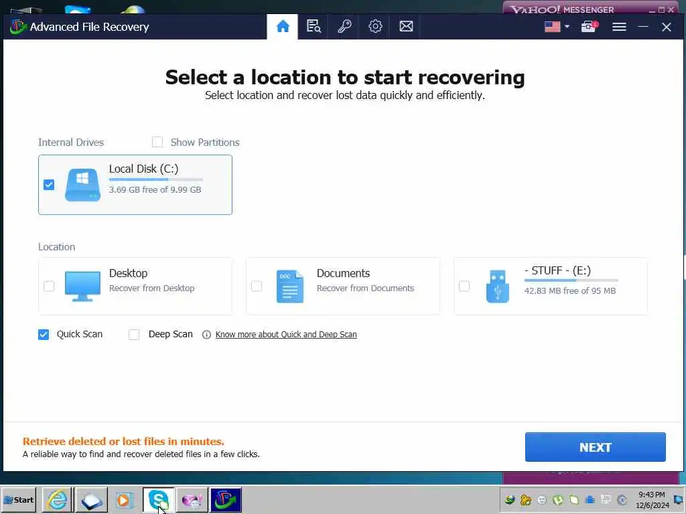Uncheck the Local Disk (C:) checkbox
The image size is (686, 514).
click(x=49, y=185)
